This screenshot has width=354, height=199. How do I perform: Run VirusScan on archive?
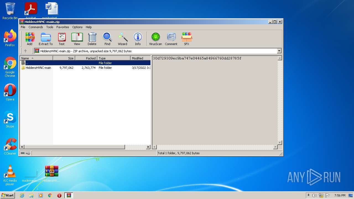155,39
